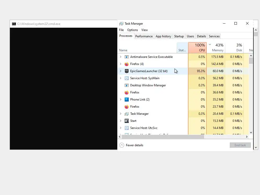Expand the Phone Link (2) group
260x195 pixels.
(121, 100)
